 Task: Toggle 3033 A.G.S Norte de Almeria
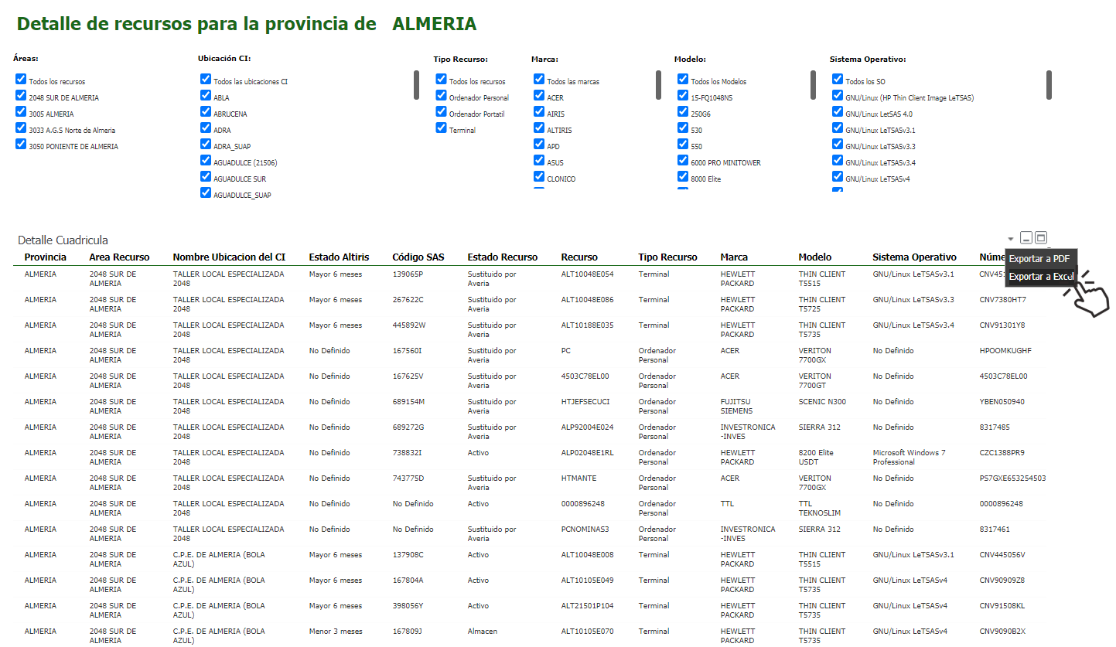point(21,128)
